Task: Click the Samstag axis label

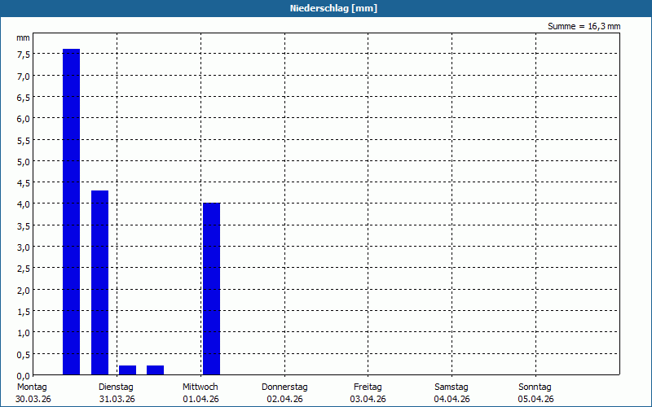Action: click(452, 387)
